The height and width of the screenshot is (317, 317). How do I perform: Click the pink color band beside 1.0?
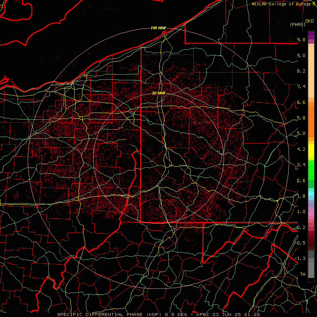(311, 213)
